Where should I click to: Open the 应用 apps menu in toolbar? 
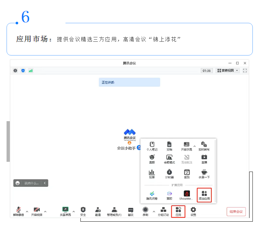pyautogui.click(x=178, y=211)
